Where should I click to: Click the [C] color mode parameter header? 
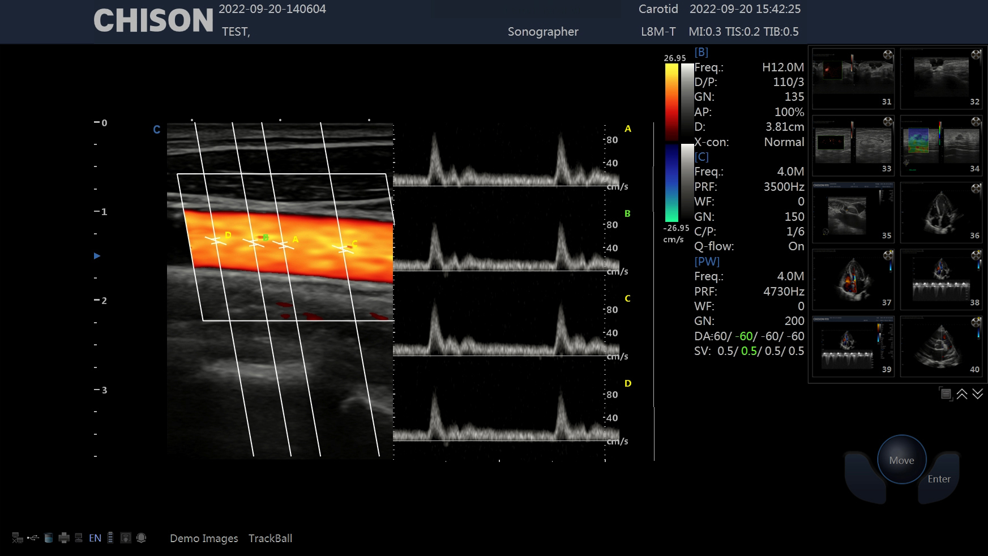point(702,157)
